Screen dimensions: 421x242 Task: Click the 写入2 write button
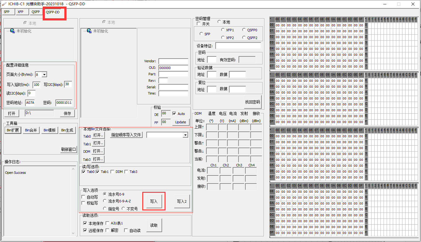[x=182, y=201]
